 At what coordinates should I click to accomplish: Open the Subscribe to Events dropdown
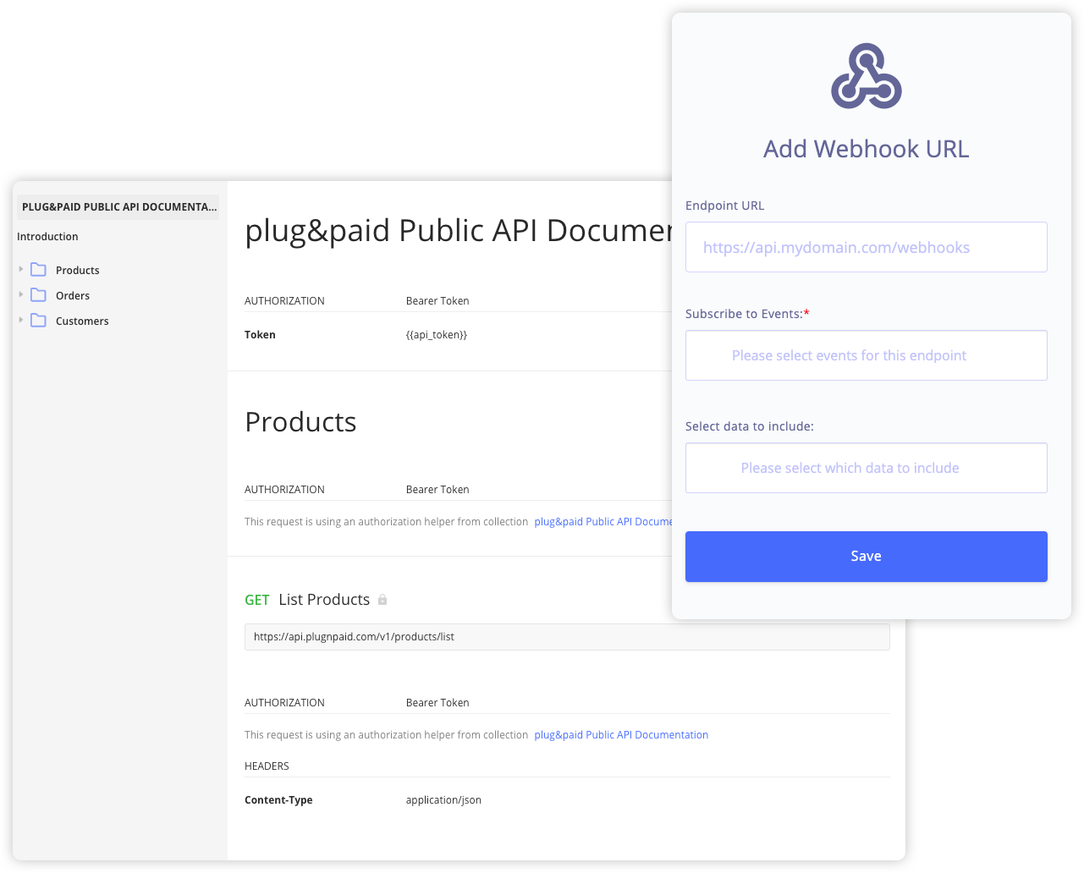pyautogui.click(x=866, y=355)
